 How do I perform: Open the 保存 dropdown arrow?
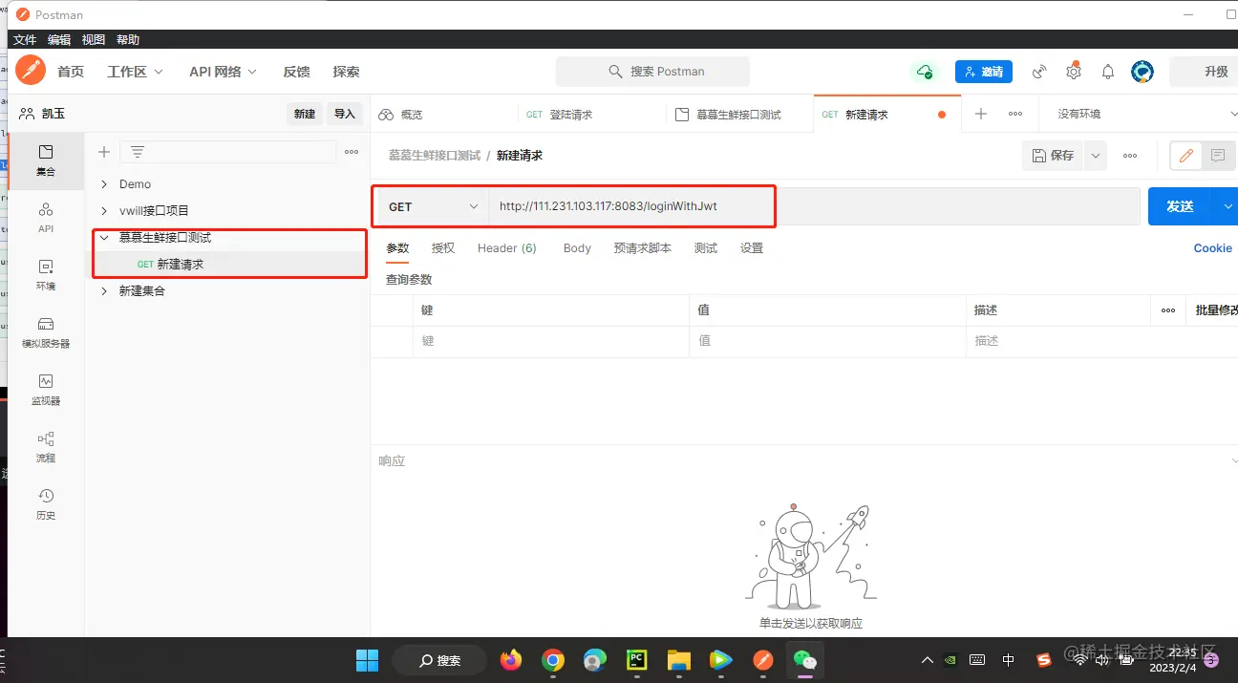pos(1096,156)
